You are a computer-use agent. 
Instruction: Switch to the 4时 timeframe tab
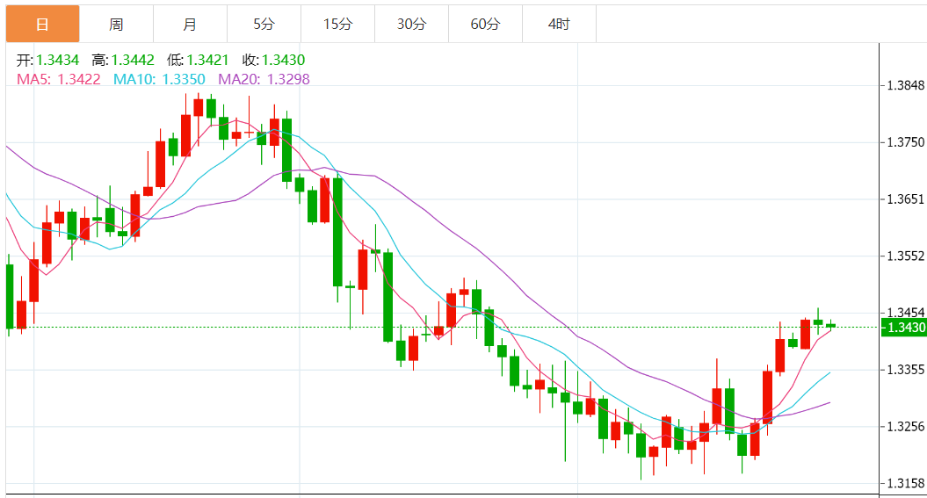click(559, 24)
